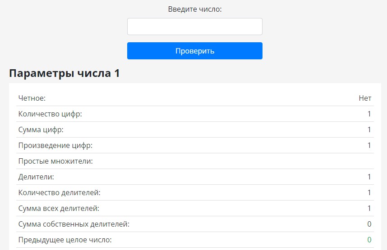Select the 'Простые множители:' label
This screenshot has height=250, width=387.
[55, 161]
